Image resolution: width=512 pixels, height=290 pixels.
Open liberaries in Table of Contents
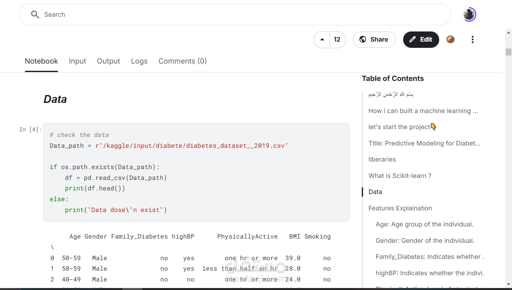[382, 160]
